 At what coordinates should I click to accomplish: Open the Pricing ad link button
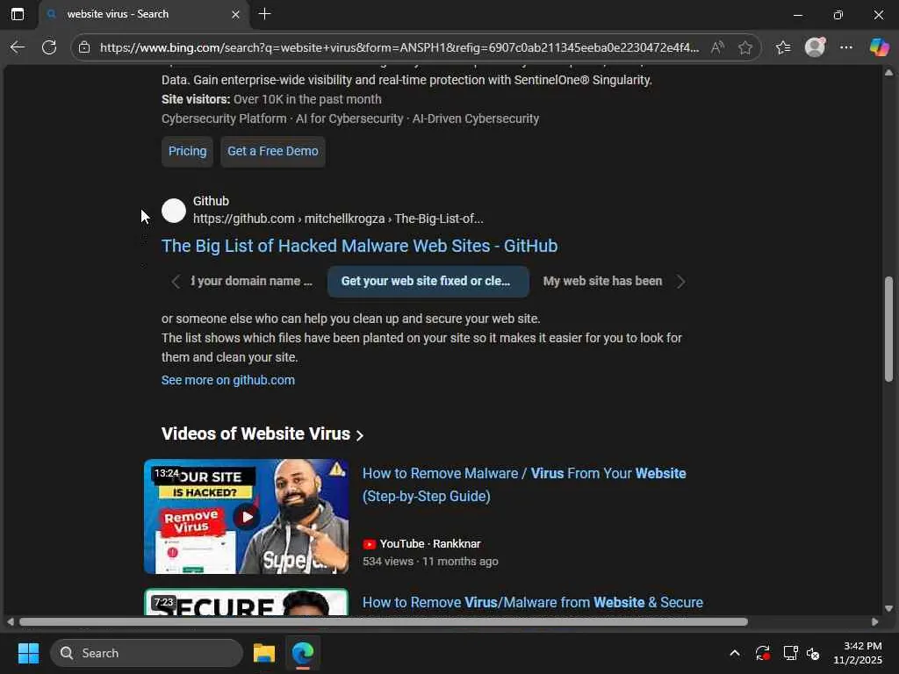[188, 151]
